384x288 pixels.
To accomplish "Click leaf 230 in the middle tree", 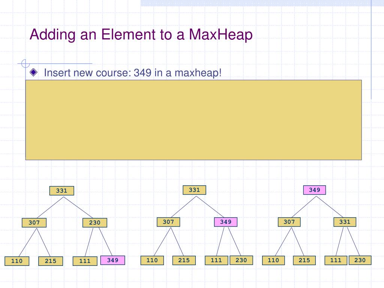I will (241, 260).
